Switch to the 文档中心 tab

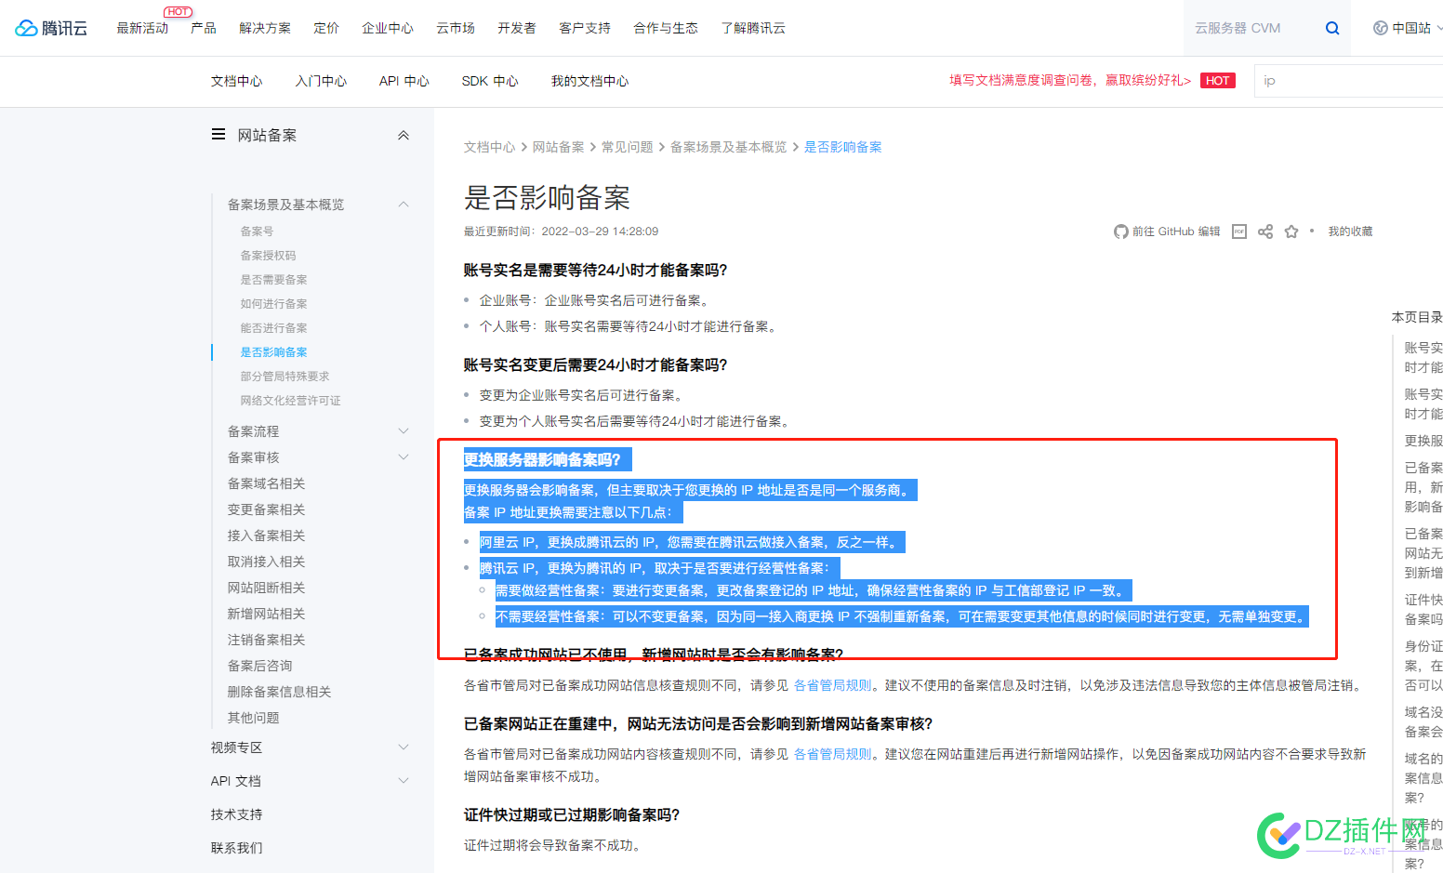click(237, 81)
